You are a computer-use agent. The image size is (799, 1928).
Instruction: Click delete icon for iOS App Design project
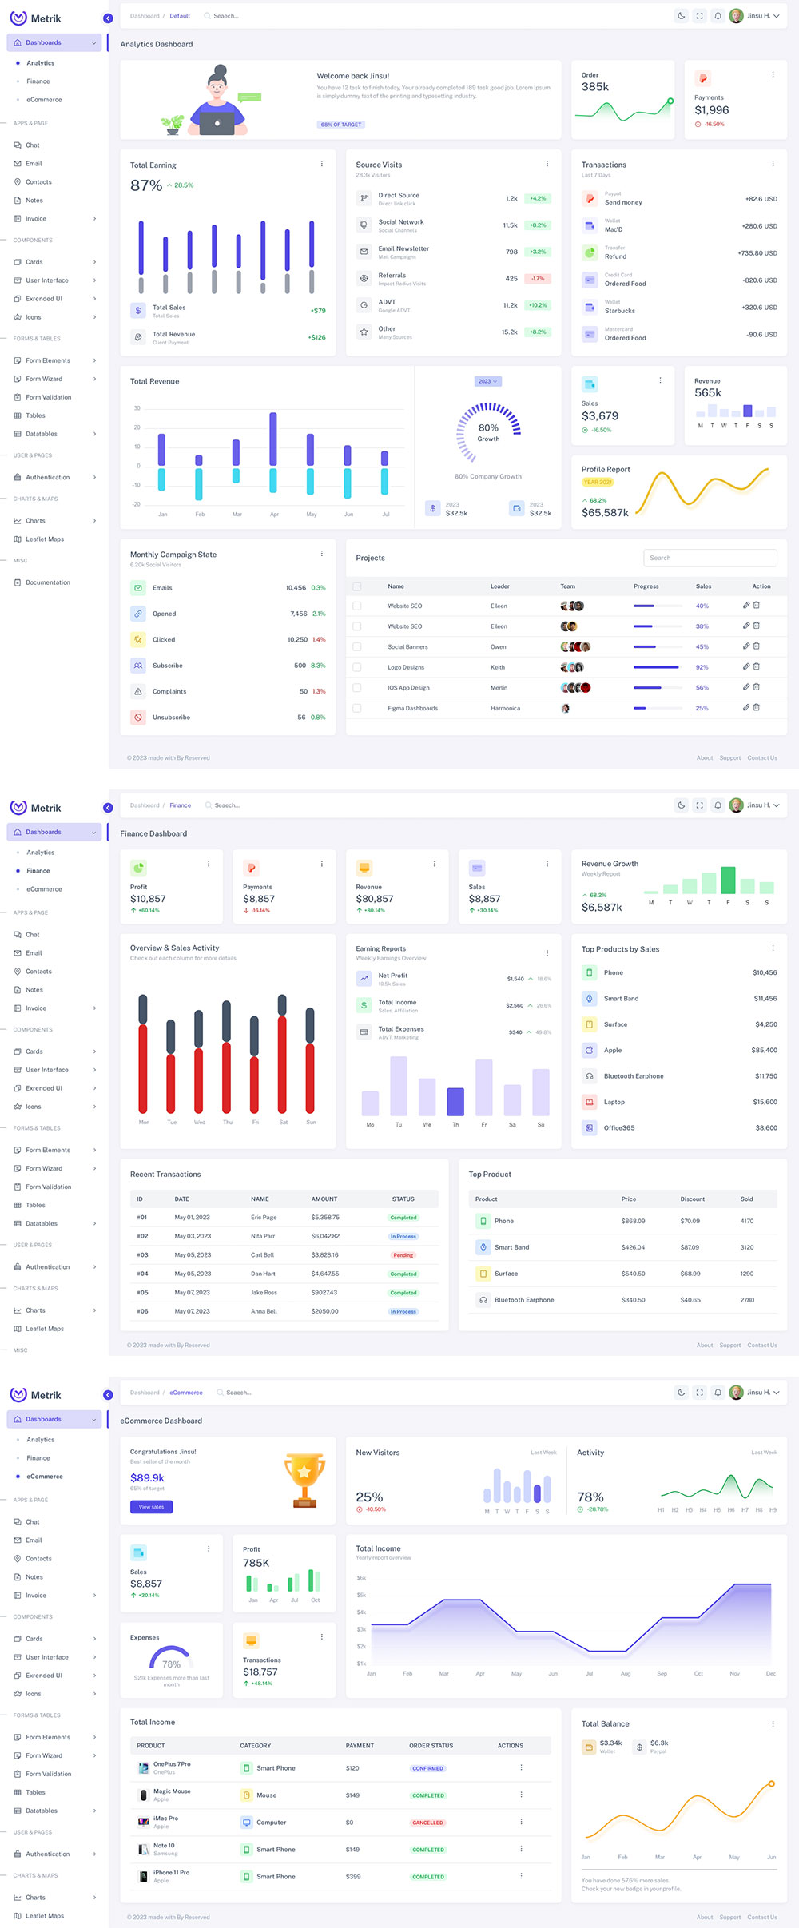coord(756,686)
